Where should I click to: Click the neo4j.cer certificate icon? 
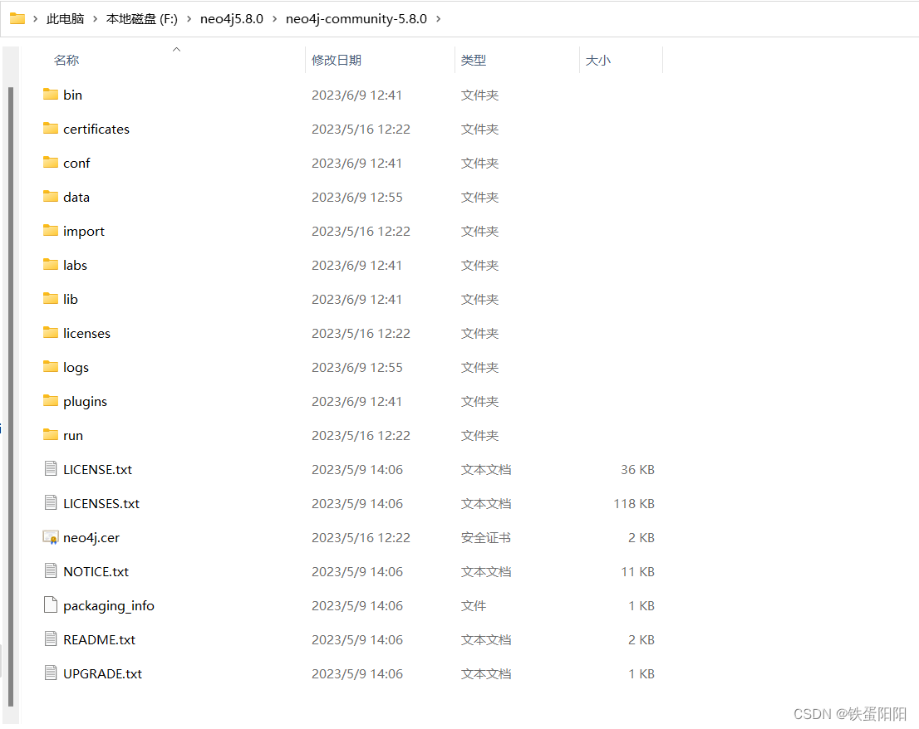[51, 537]
